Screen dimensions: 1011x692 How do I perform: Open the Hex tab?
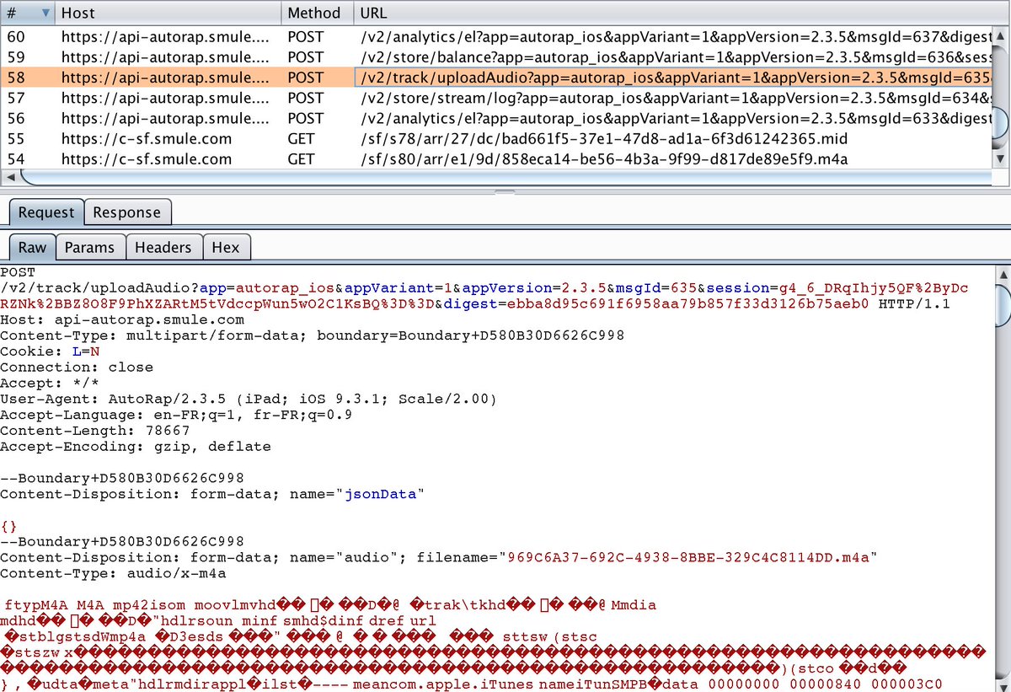click(x=226, y=247)
